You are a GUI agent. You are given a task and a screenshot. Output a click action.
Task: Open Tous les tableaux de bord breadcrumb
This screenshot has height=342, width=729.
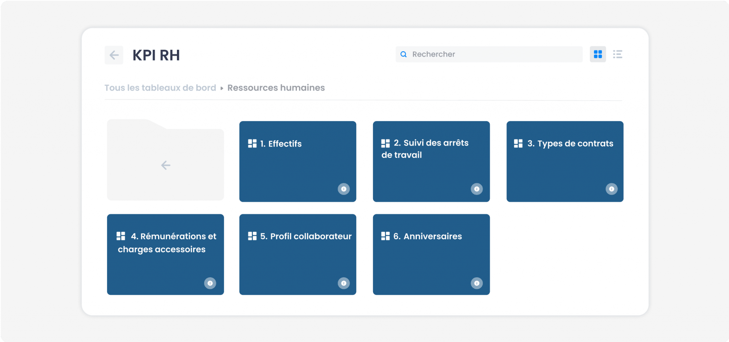point(160,88)
